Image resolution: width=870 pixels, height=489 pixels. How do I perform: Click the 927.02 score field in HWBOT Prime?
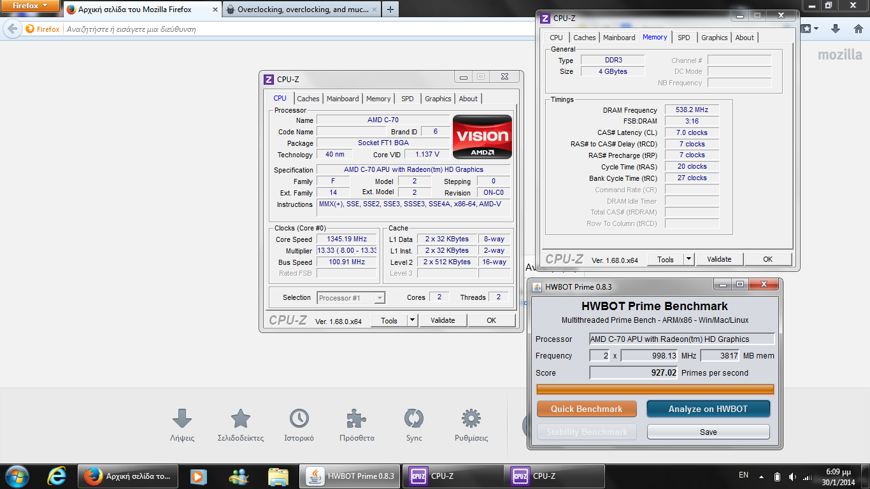(x=634, y=372)
